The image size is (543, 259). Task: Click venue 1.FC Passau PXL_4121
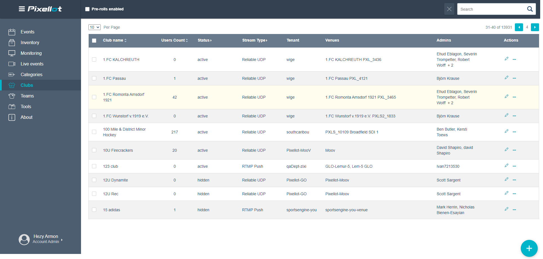346,78
